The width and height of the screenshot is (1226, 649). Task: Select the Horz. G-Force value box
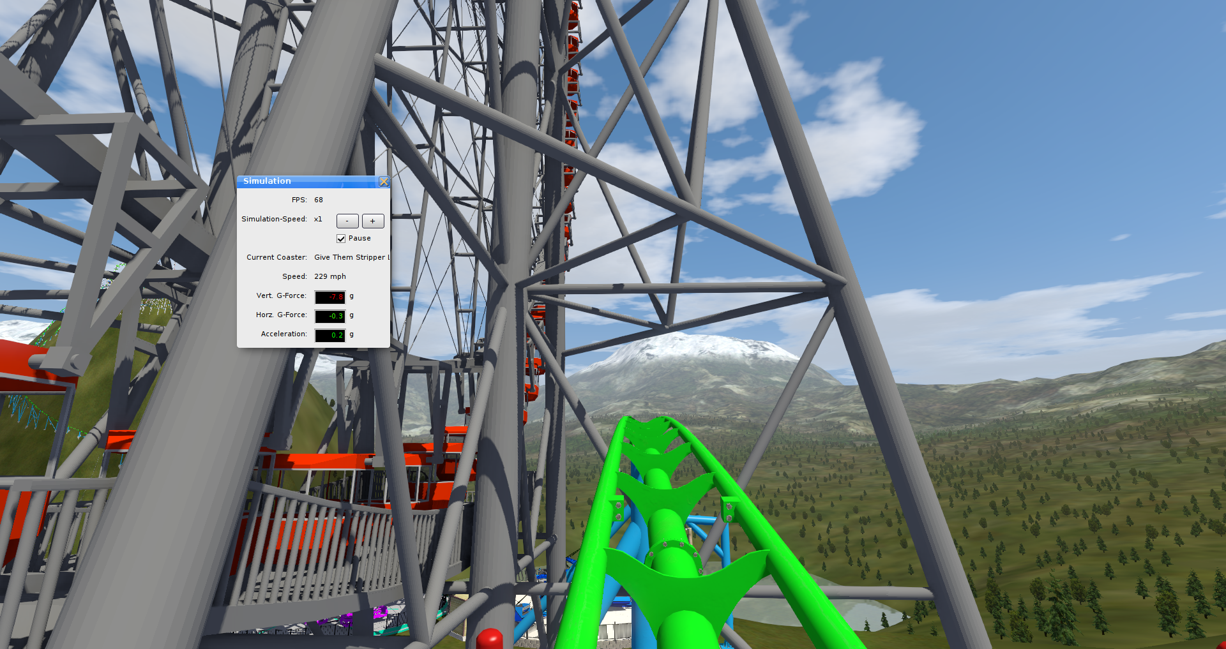coord(330,316)
